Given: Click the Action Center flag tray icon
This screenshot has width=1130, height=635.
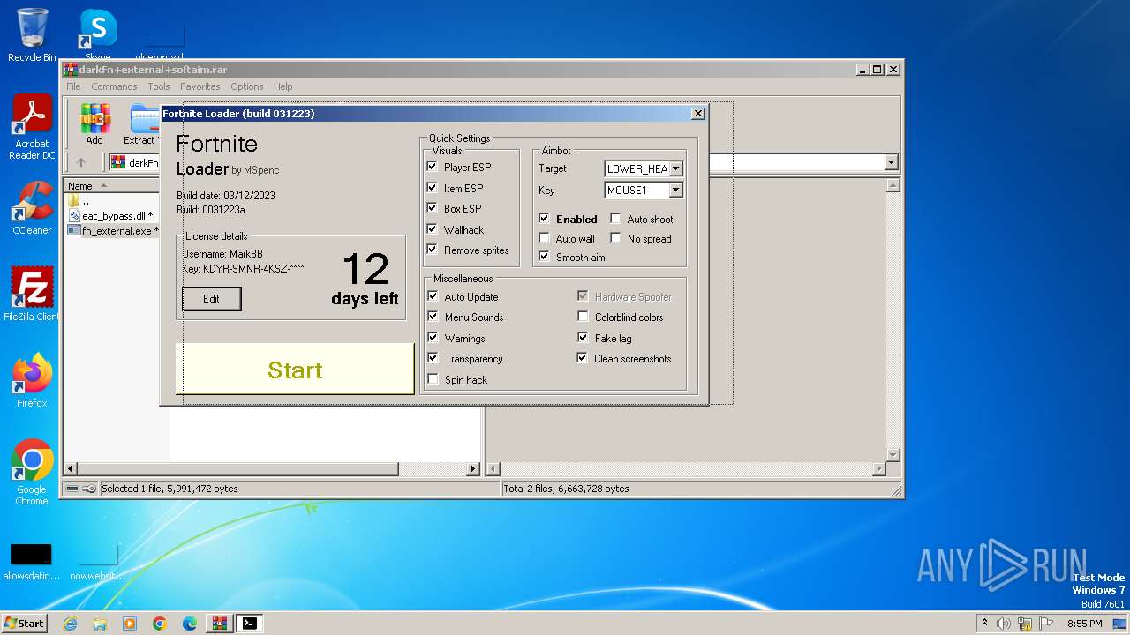Looking at the screenshot, I should (1046, 624).
